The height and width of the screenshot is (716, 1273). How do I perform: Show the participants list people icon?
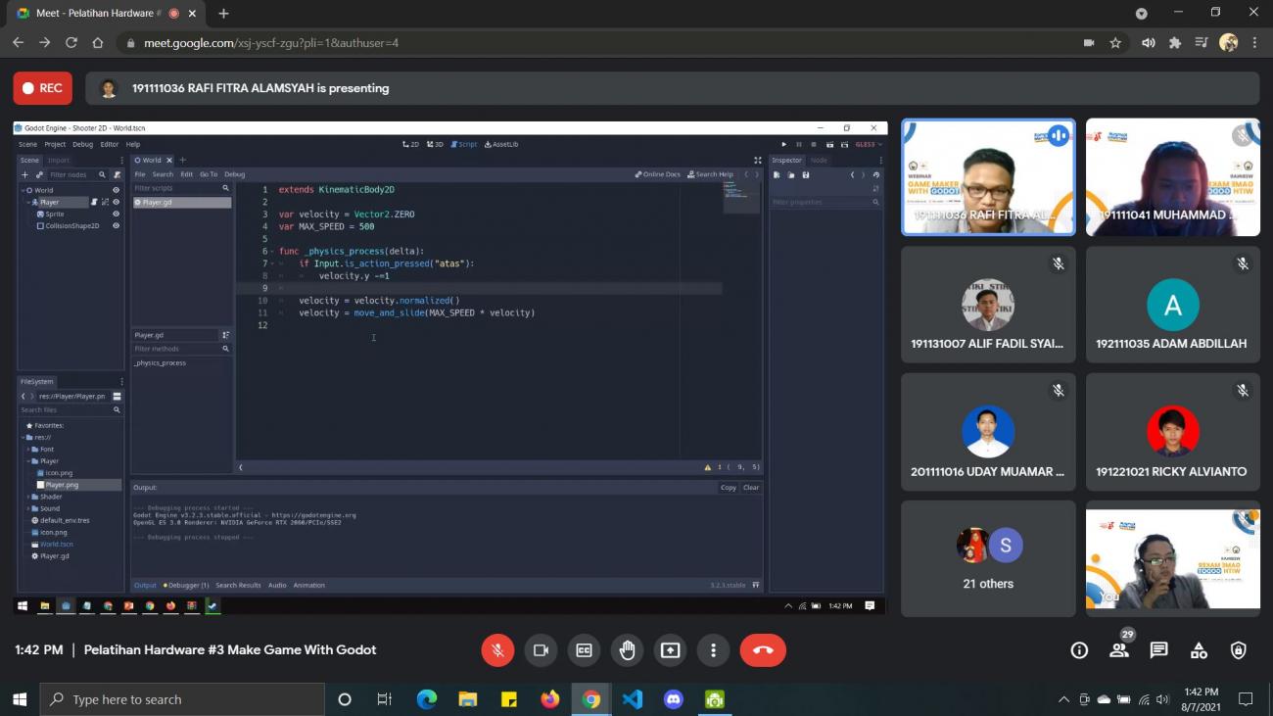tap(1119, 650)
